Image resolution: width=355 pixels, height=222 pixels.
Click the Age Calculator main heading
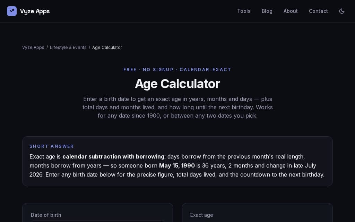[177, 84]
